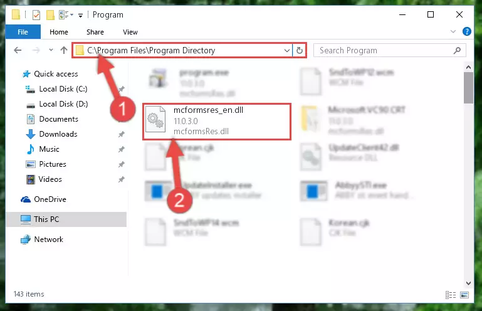
Task: Click the mcformsres_en.dll gear file icon
Action: point(155,119)
